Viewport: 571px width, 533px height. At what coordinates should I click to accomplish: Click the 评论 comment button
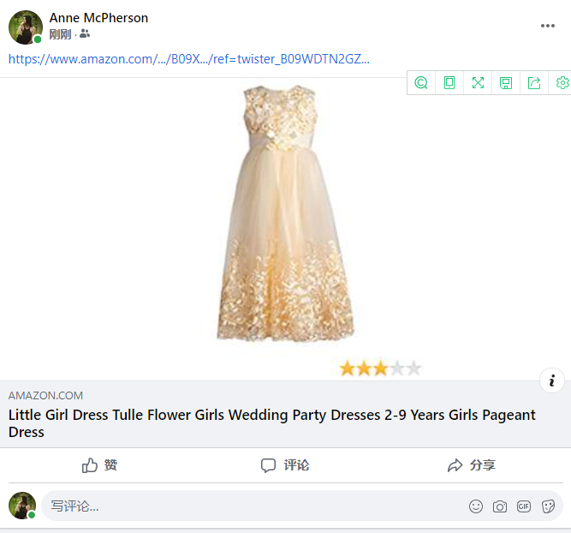tap(285, 465)
